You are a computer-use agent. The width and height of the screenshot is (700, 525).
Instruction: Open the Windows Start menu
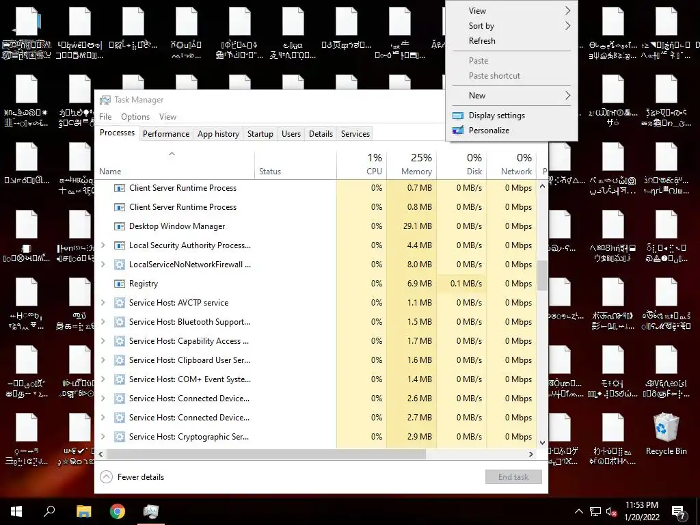(x=16, y=511)
